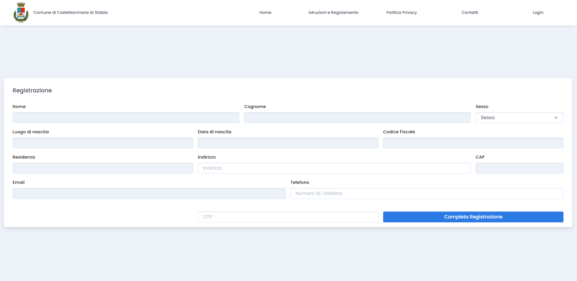This screenshot has width=577, height=281.
Task: Open the Politica Privacy page
Action: click(402, 13)
